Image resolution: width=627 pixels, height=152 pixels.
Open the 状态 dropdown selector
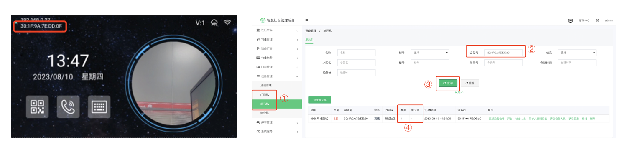(577, 53)
